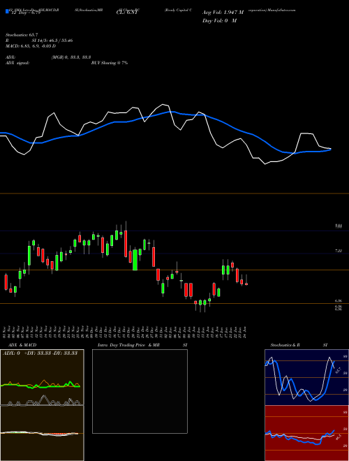
Task: Select the 'Avg Vol: 1.947 M' text
Action: 223,13
